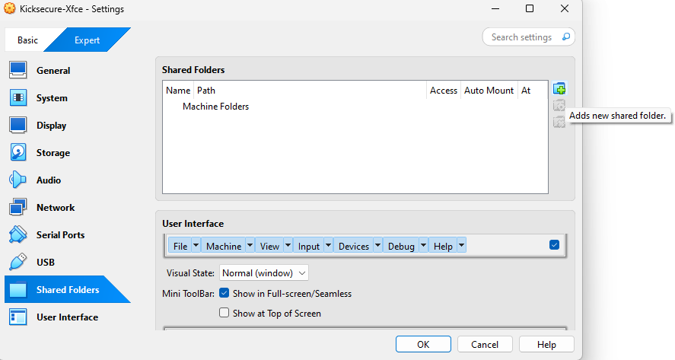
Task: Toggle Show in Full-screen/Seamless checkbox
Action: pos(224,293)
